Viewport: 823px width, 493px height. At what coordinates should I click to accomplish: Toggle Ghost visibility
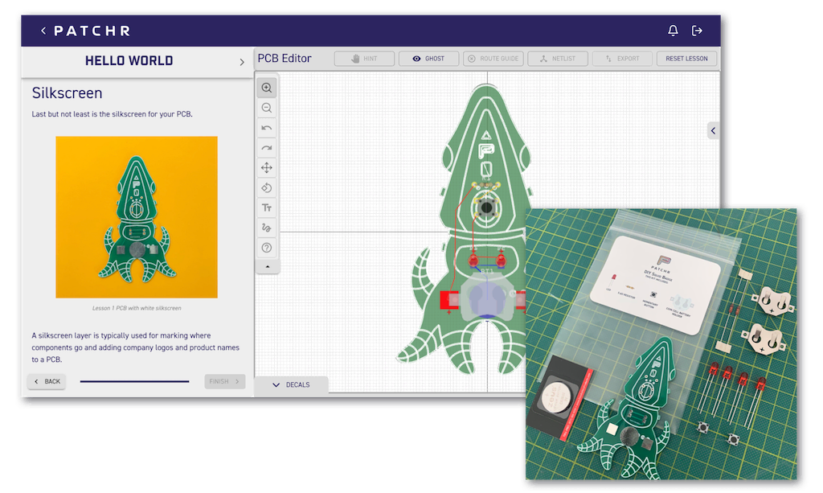[x=428, y=59]
